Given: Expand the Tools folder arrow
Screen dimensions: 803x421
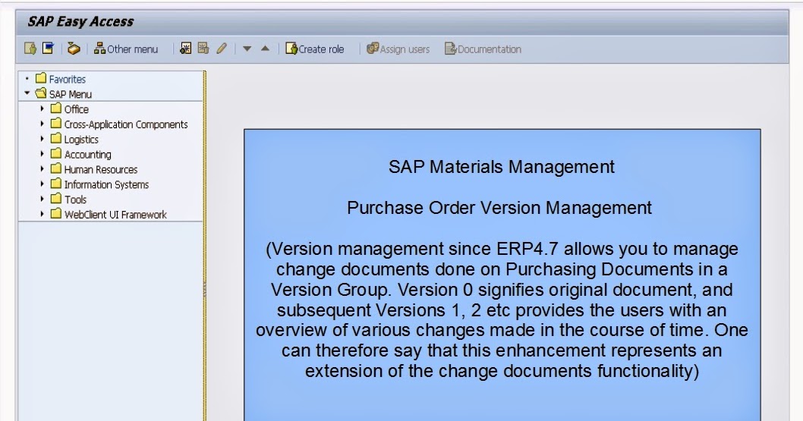Looking at the screenshot, I should coord(42,199).
